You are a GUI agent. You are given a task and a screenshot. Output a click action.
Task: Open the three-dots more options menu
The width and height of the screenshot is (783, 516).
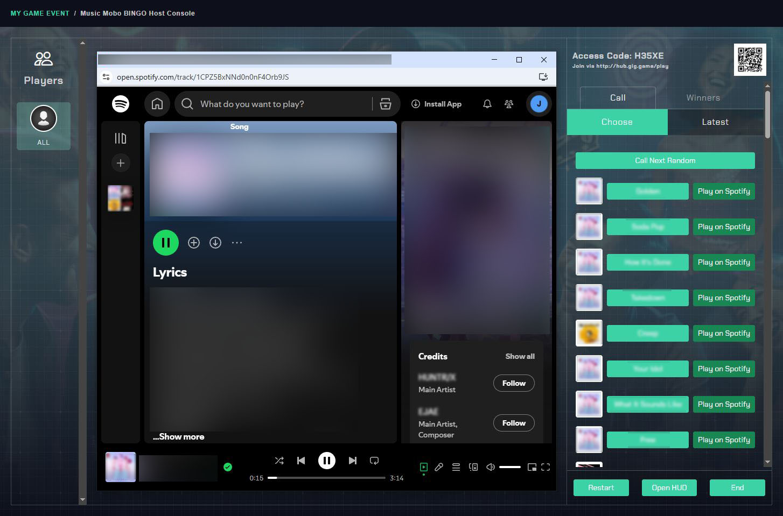237,243
